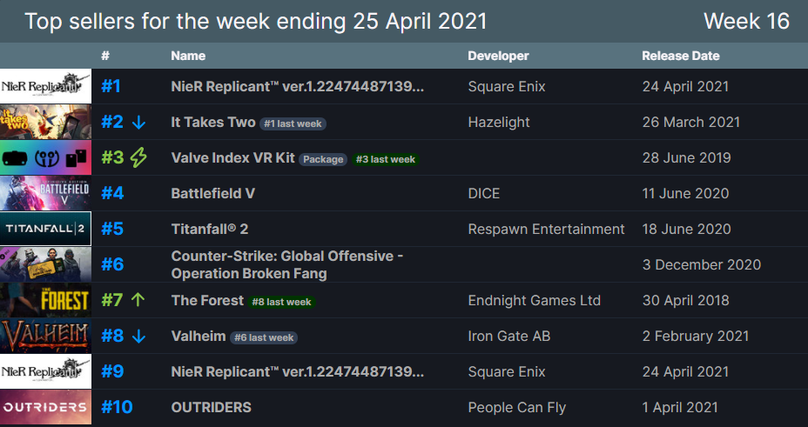Sort by the Release Date column header
This screenshot has width=808, height=427.
click(680, 56)
